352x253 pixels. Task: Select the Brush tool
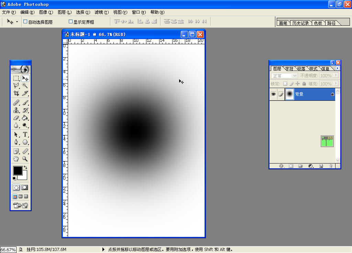[x=25, y=103]
